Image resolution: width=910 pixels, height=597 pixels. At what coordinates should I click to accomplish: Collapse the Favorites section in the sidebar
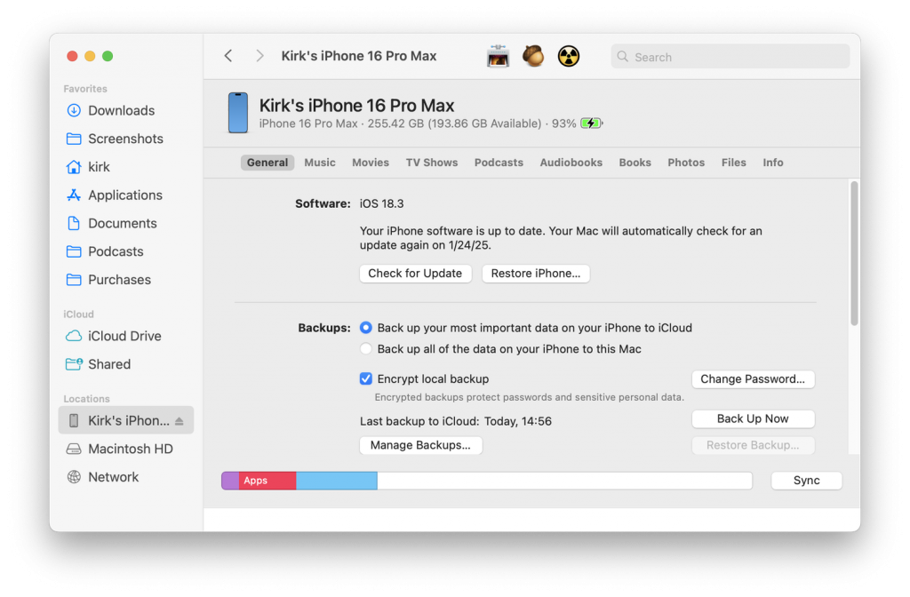point(84,89)
